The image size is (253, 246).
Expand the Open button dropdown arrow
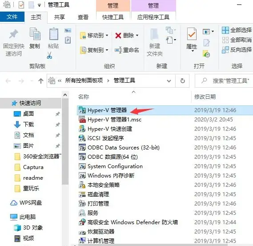point(213,31)
